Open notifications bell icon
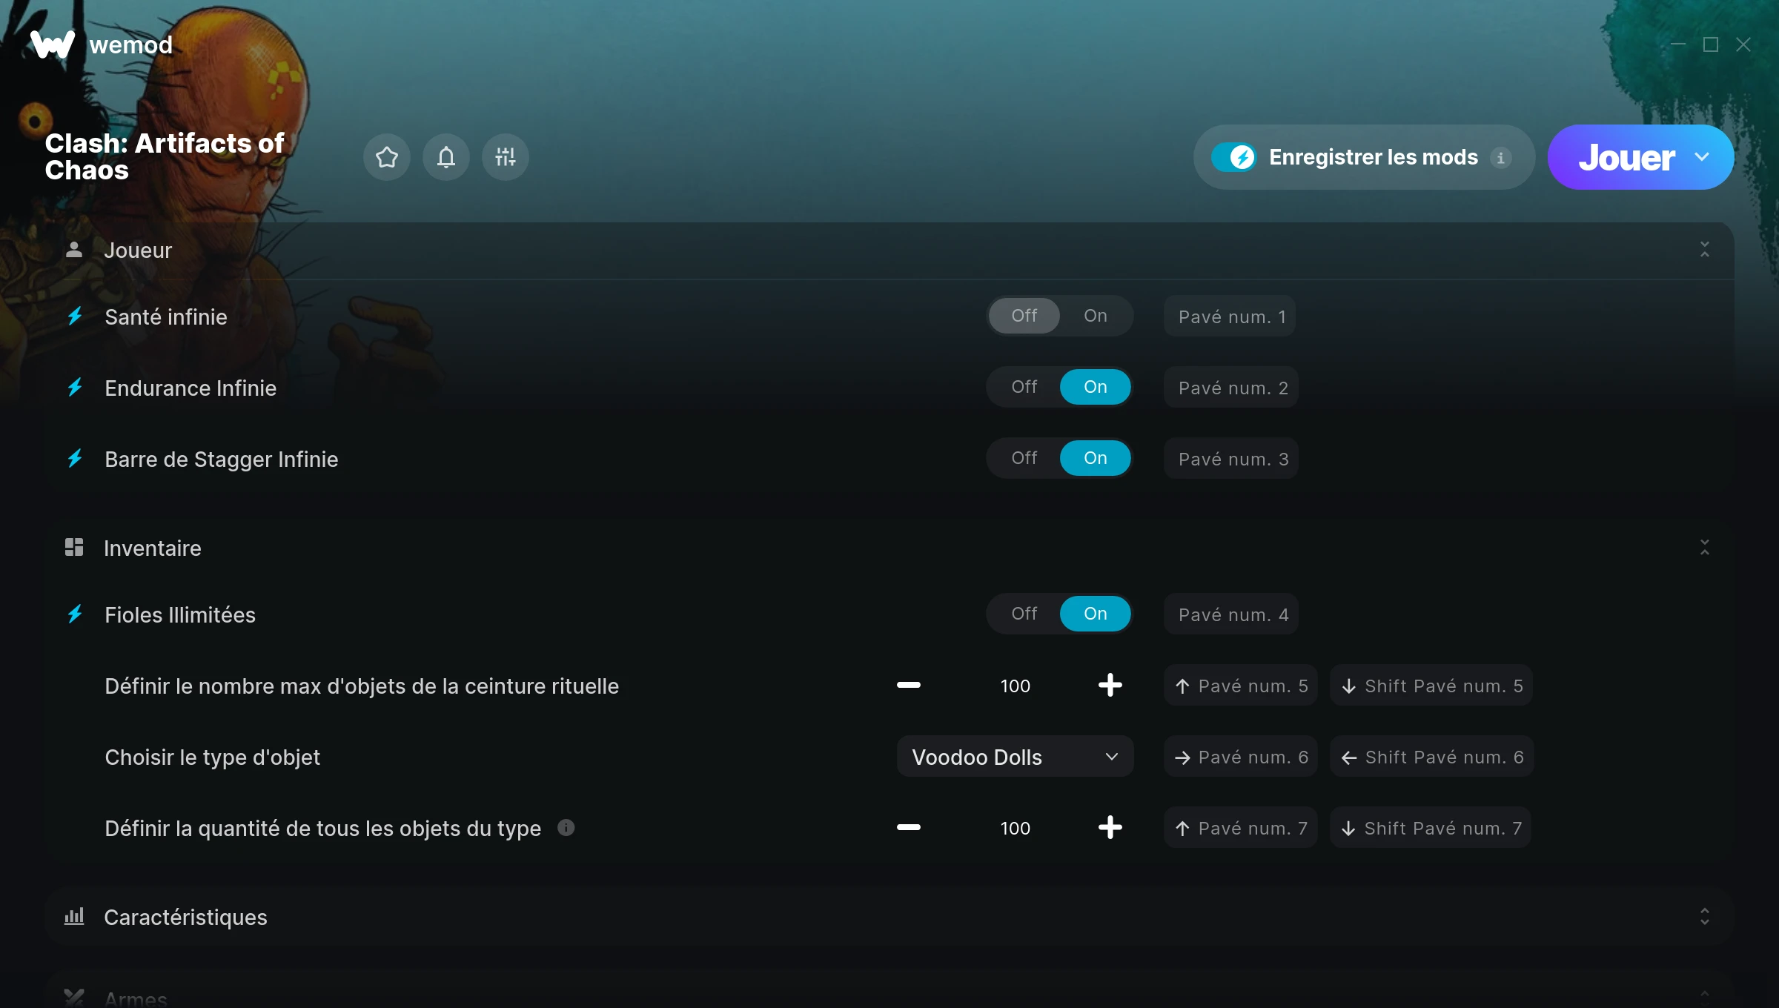This screenshot has height=1008, width=1779. click(x=445, y=157)
